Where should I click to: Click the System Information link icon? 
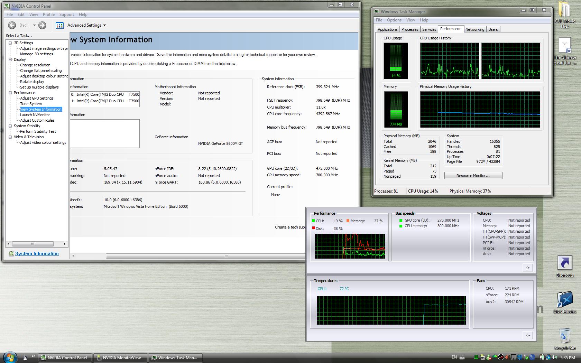pos(11,253)
